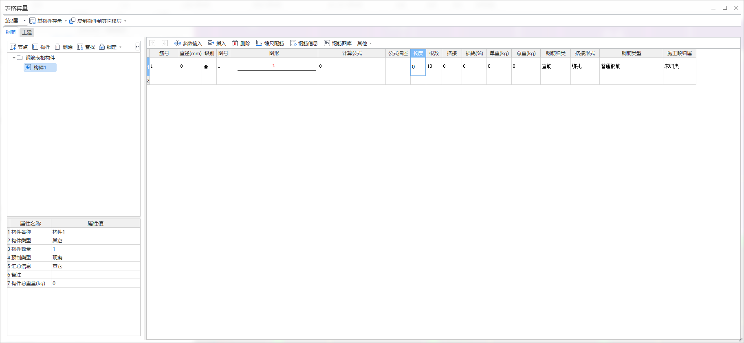
Task: Open 缩尺配筋 scaled reinforcement tool
Action: point(270,43)
